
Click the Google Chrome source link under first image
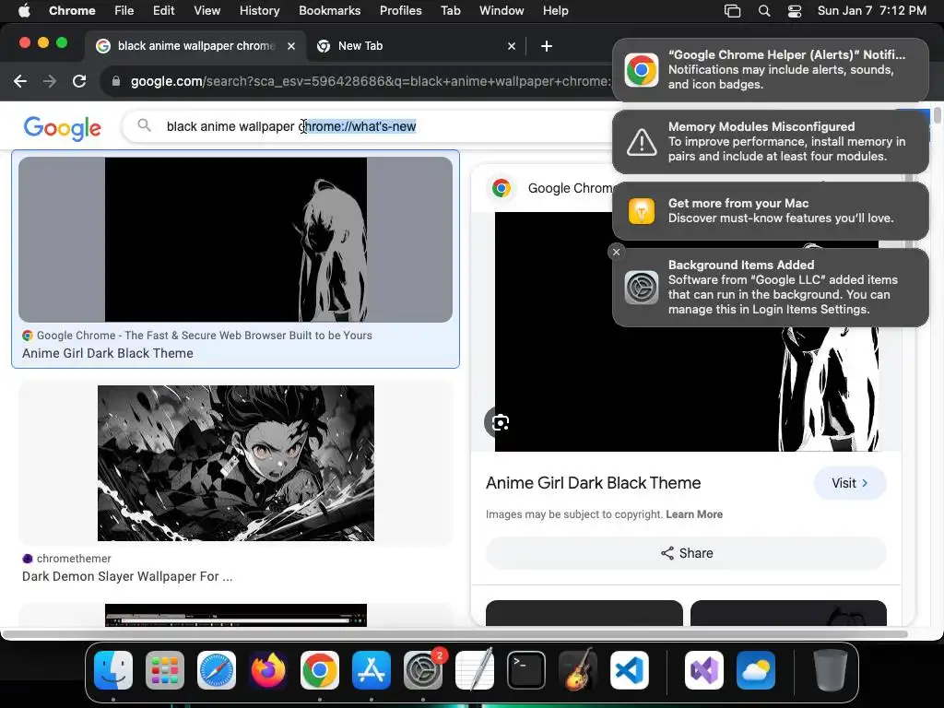197,336
